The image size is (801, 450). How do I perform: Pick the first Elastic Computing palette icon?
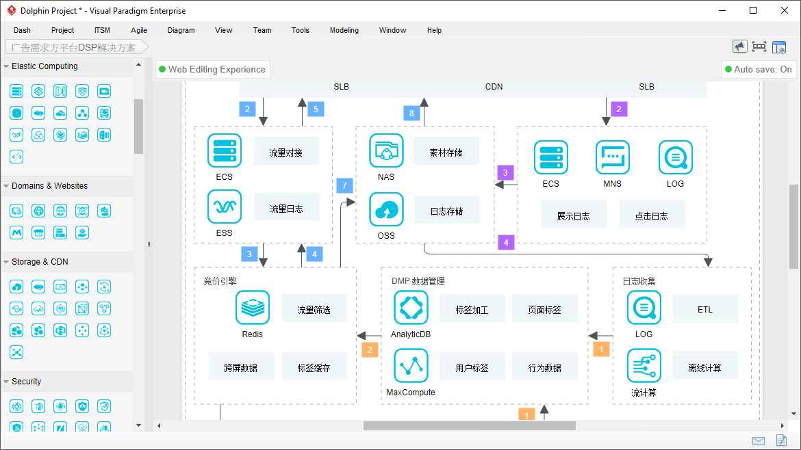tap(16, 92)
